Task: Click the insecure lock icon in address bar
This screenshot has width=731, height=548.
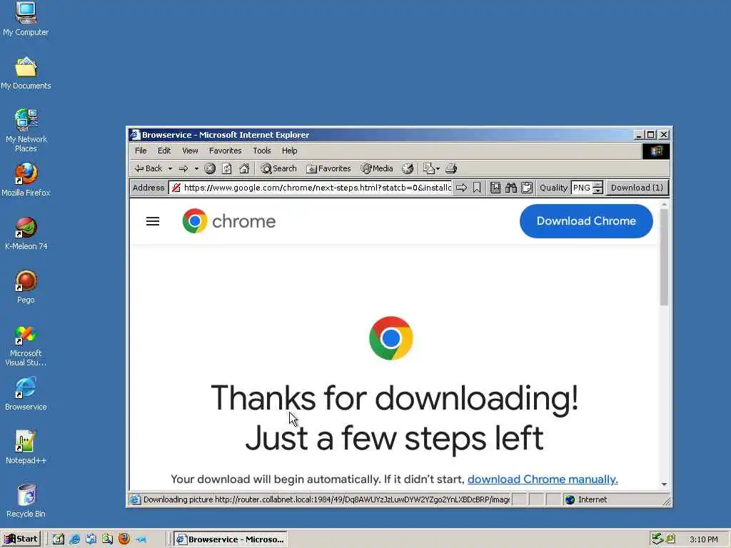Action: tap(176, 188)
